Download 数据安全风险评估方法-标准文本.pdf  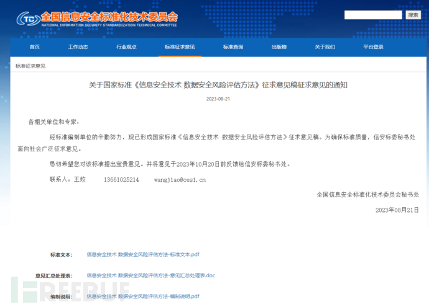pos(143,255)
